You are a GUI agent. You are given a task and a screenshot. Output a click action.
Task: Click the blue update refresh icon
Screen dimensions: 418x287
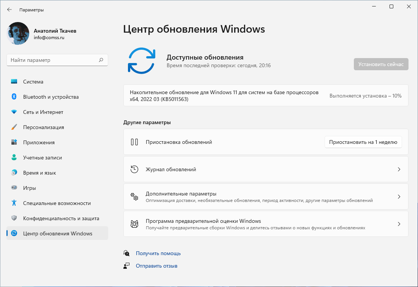pos(141,61)
